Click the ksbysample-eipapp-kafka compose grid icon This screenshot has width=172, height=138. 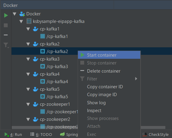click(29, 21)
